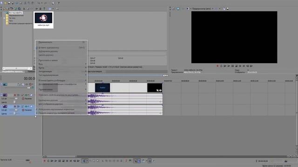The image size is (298, 167).
Task: Open the media Views dropdown arrow
Action: point(53,9)
